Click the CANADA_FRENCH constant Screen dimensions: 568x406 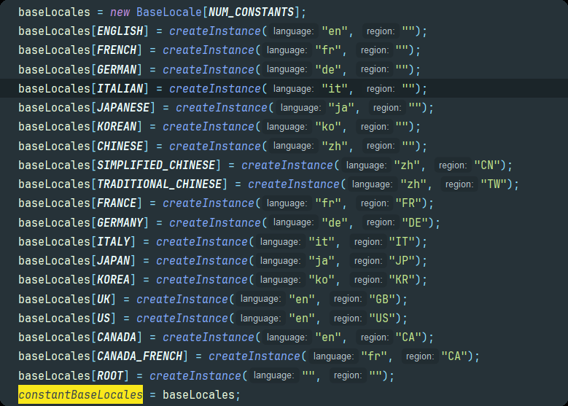point(140,356)
